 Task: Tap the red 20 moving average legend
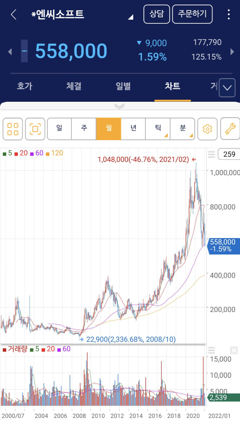pos(21,153)
